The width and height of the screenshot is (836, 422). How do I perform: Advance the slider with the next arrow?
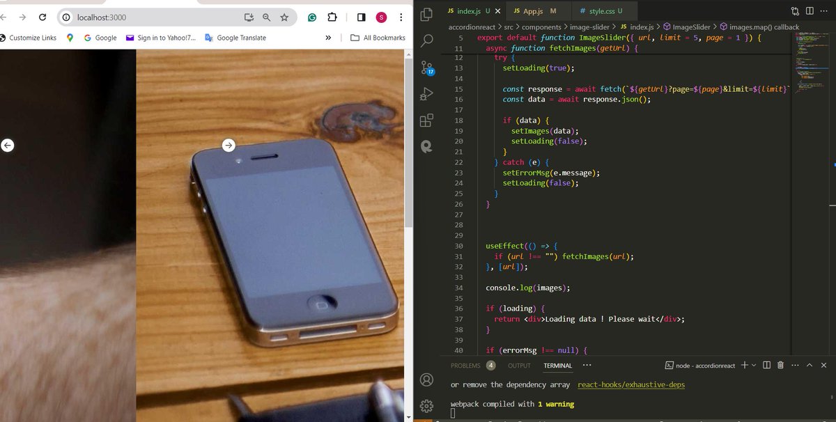click(x=229, y=145)
